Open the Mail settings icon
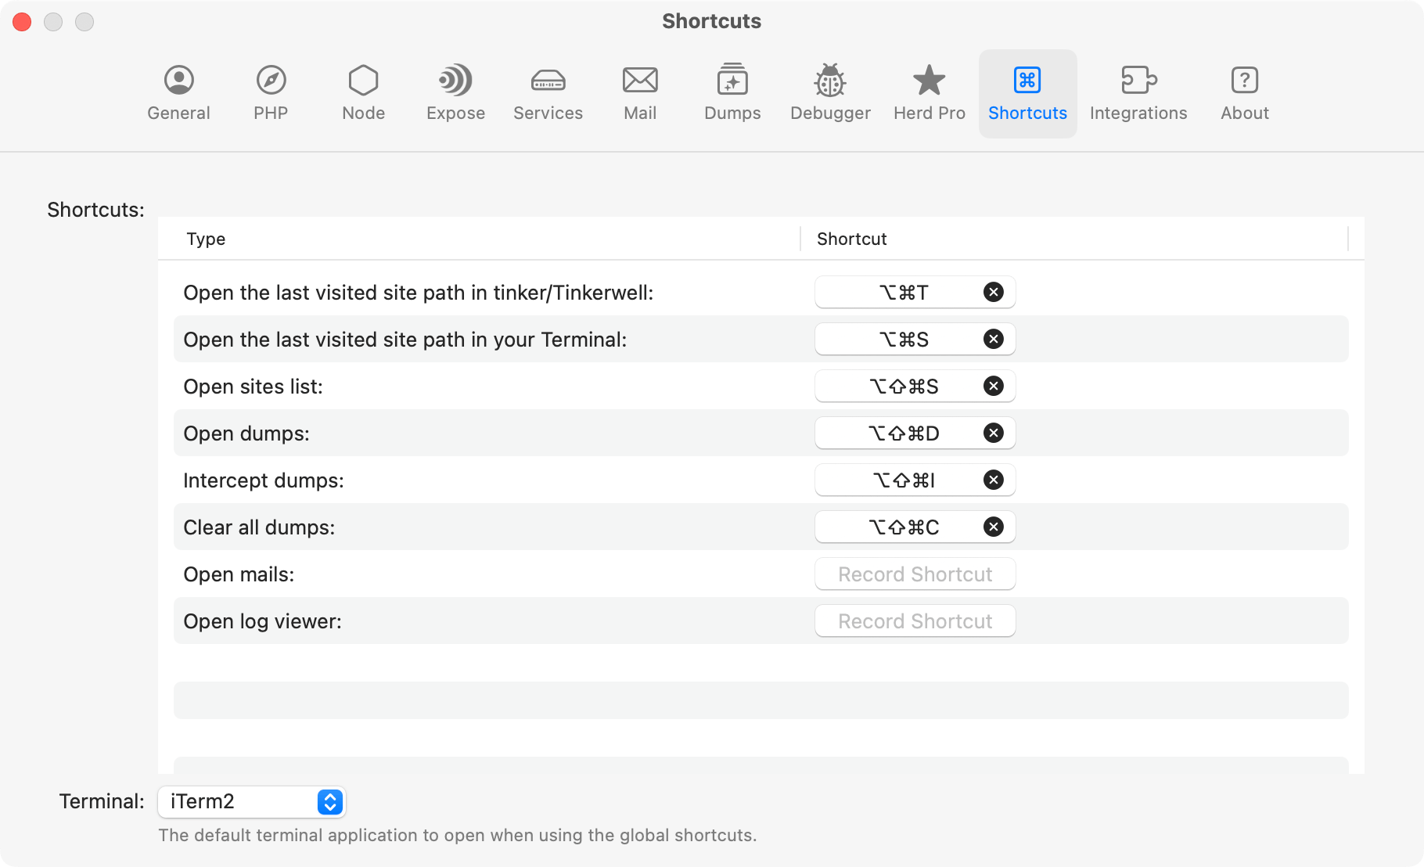Screen dimensions: 1424x867 640,92
